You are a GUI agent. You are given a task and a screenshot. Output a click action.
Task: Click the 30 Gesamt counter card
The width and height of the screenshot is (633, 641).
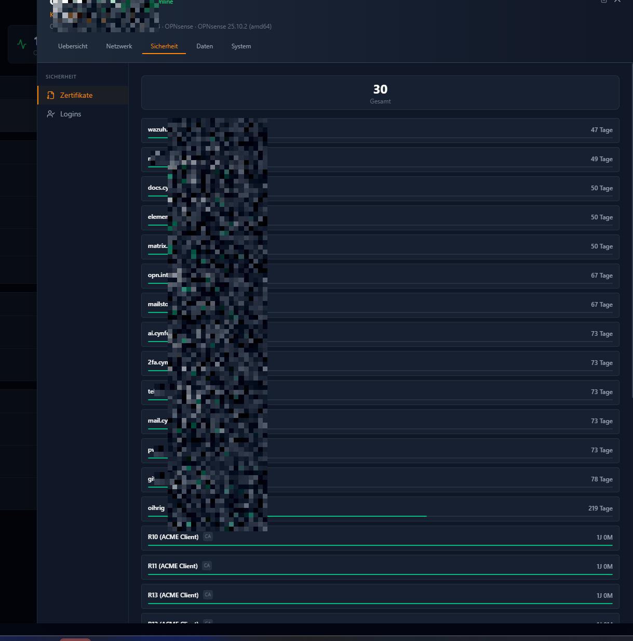380,93
